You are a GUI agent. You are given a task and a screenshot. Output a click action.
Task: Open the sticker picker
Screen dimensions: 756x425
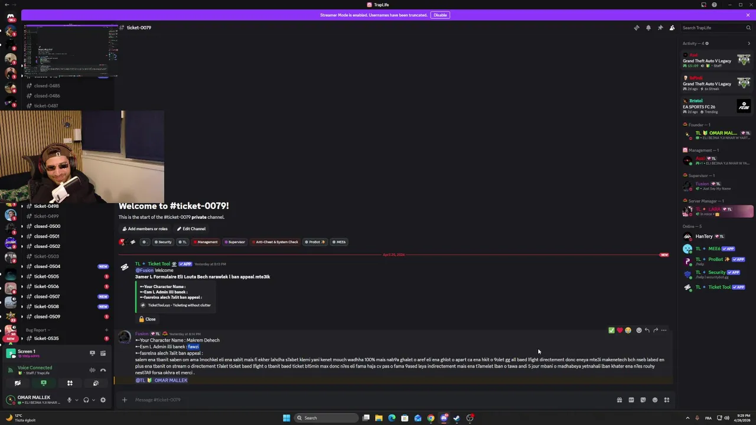tap(643, 400)
